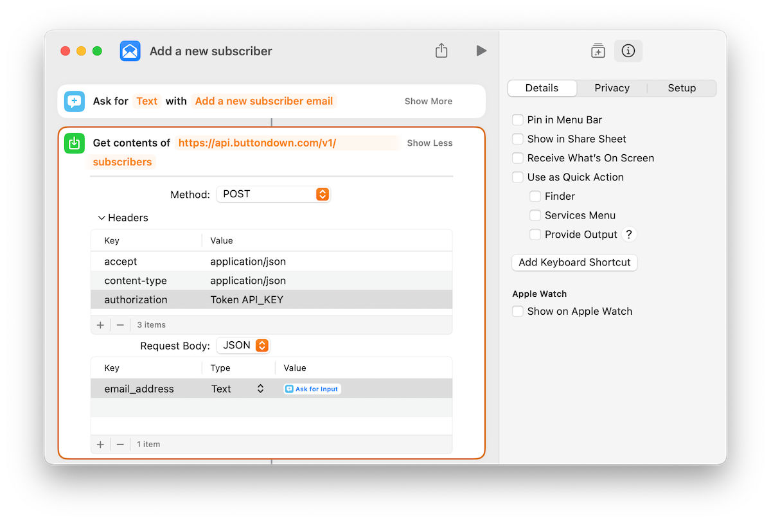The image size is (771, 523).
Task: Enable Pin in Menu Bar checkbox
Action: (x=518, y=120)
